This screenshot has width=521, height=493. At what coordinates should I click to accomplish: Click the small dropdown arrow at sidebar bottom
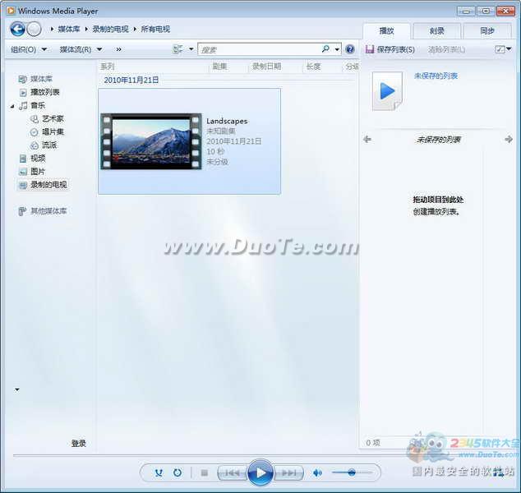(17, 389)
